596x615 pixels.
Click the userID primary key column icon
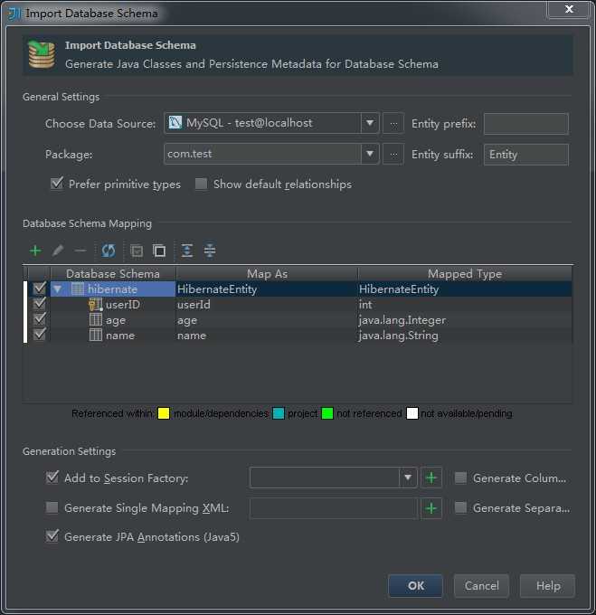coord(95,305)
